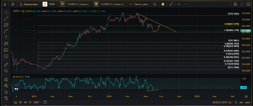Click the current price label 614.3000

pyautogui.click(x=245, y=31)
